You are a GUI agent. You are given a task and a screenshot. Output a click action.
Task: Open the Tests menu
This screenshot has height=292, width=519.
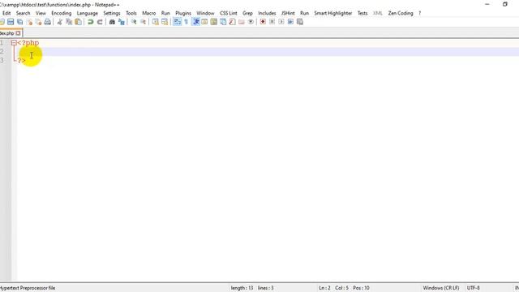362,13
